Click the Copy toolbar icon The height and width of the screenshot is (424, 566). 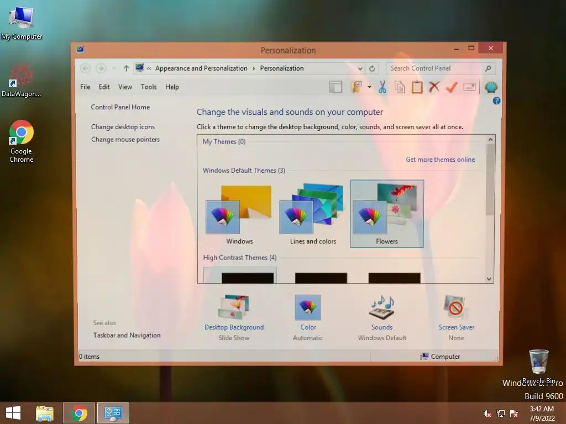point(400,87)
